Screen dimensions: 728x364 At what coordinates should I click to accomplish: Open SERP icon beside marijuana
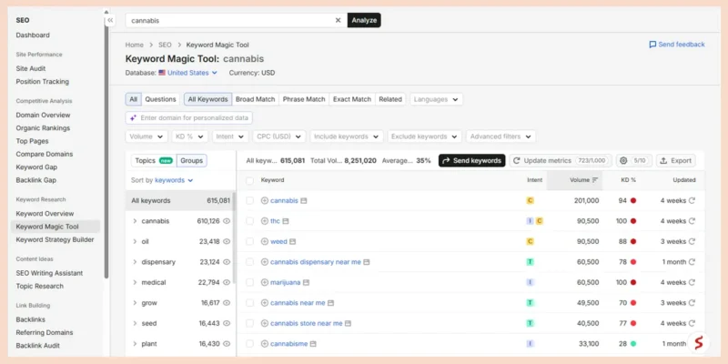tap(306, 282)
